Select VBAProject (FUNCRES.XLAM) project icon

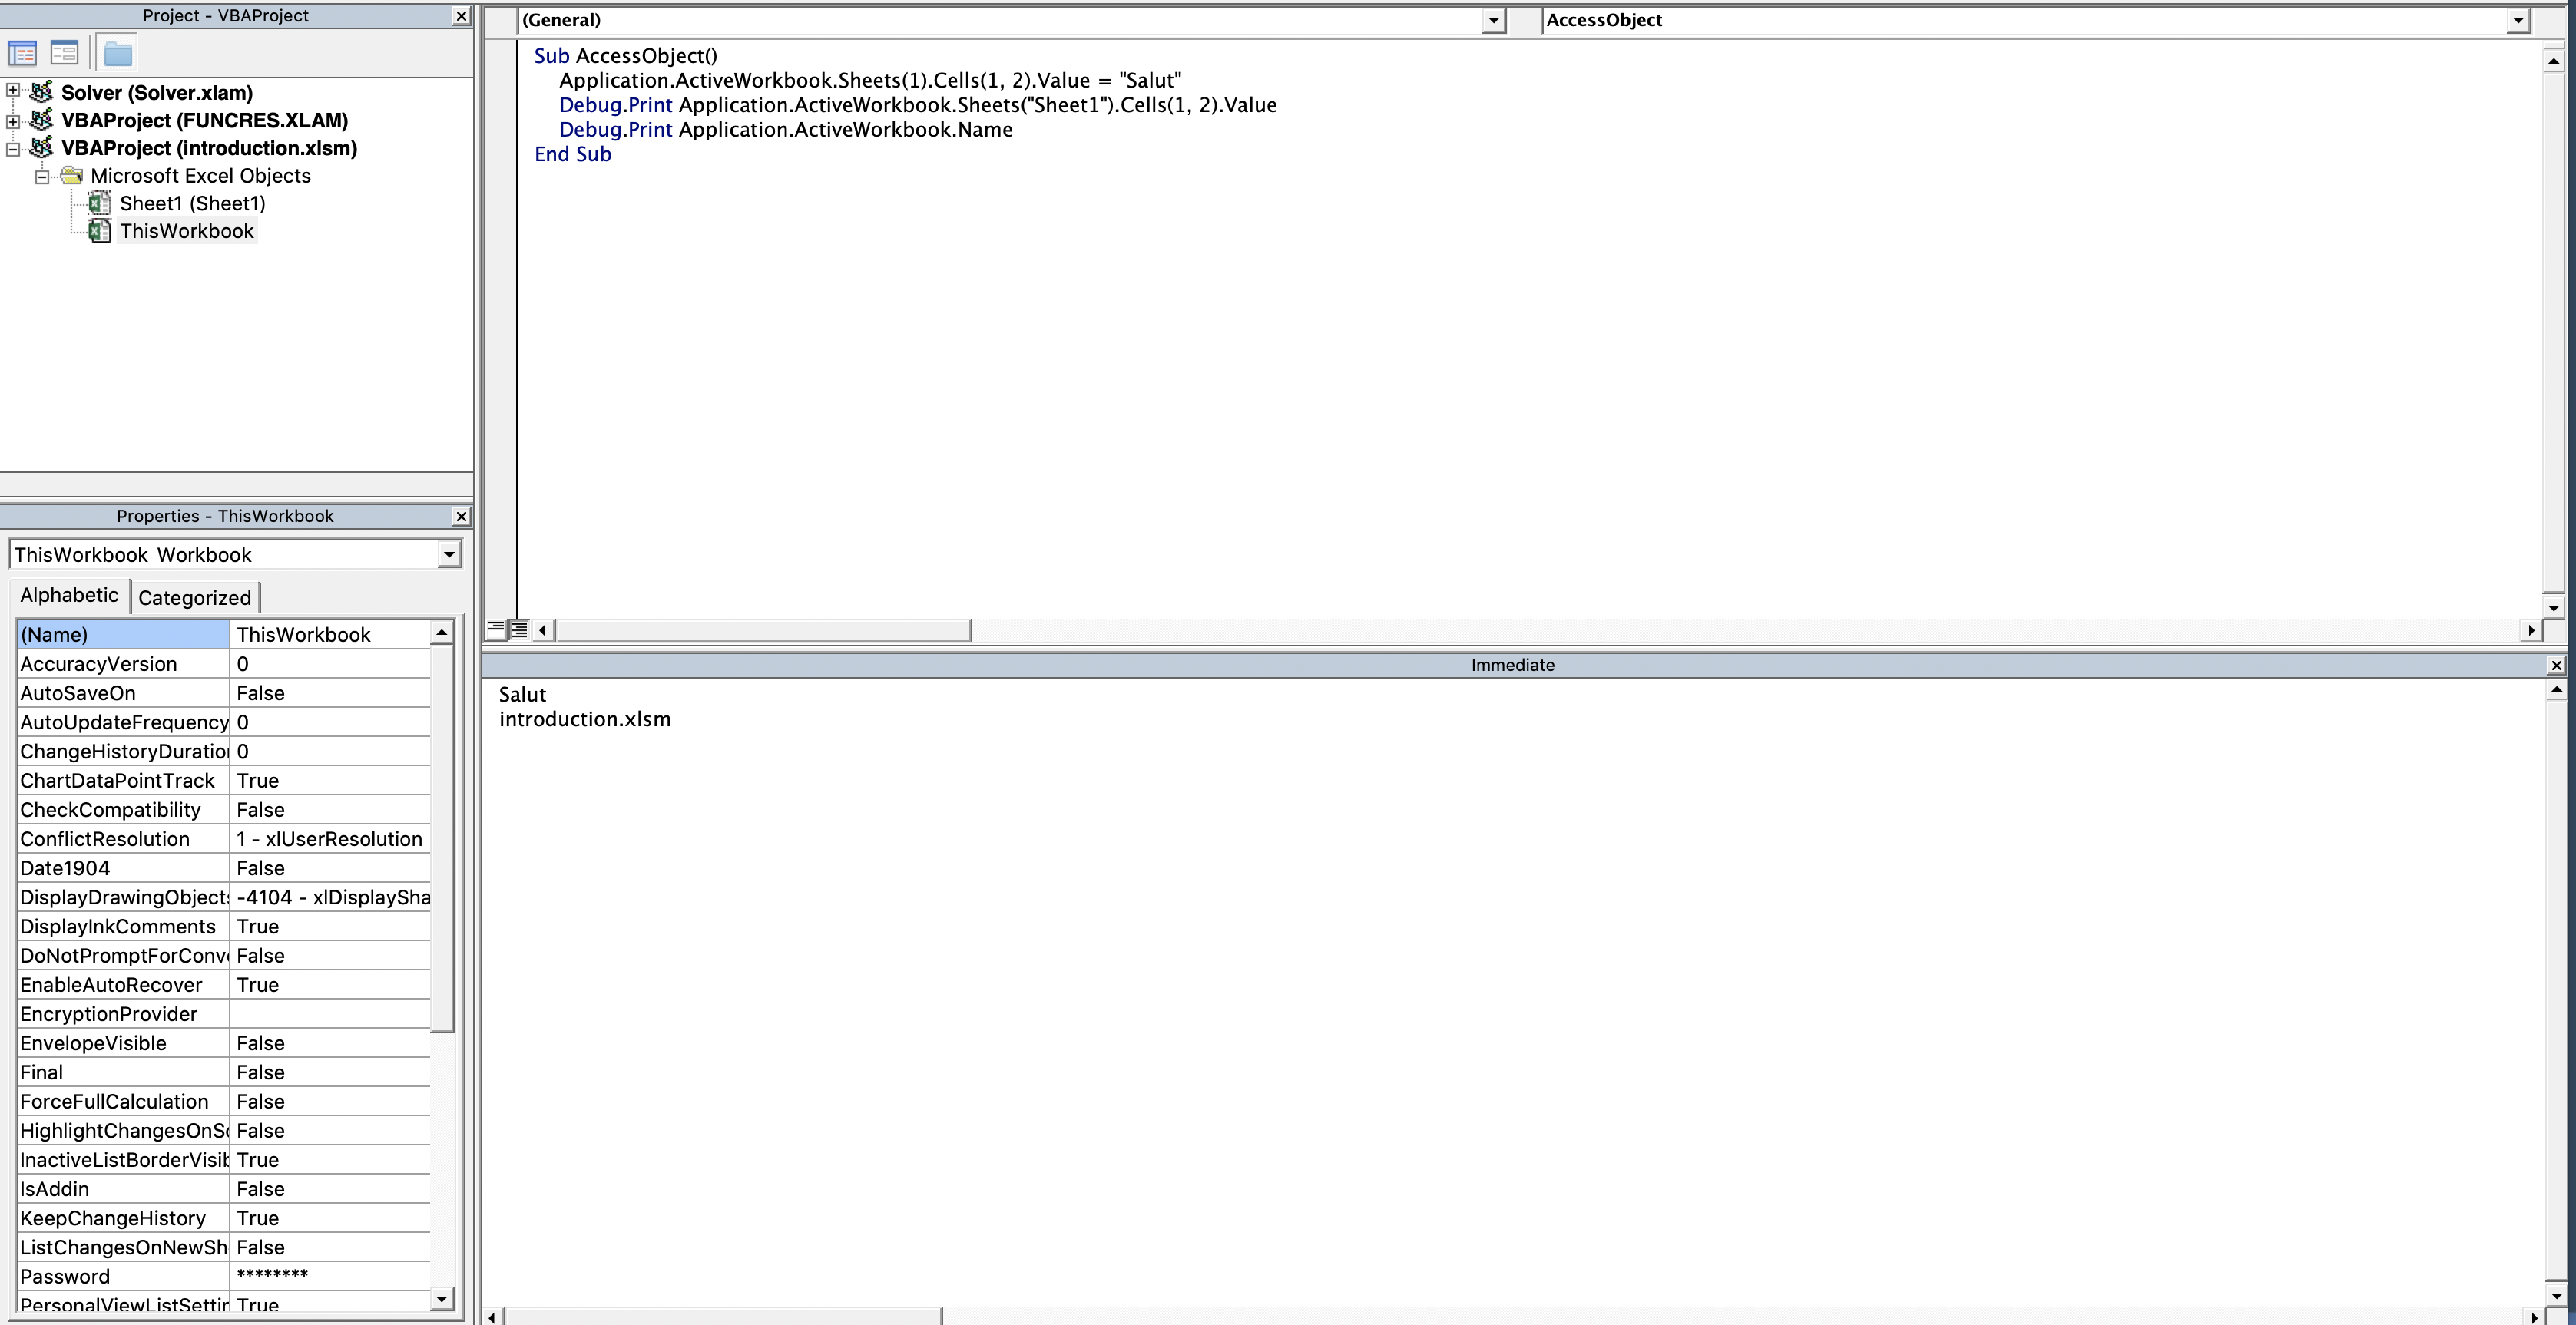(42, 120)
